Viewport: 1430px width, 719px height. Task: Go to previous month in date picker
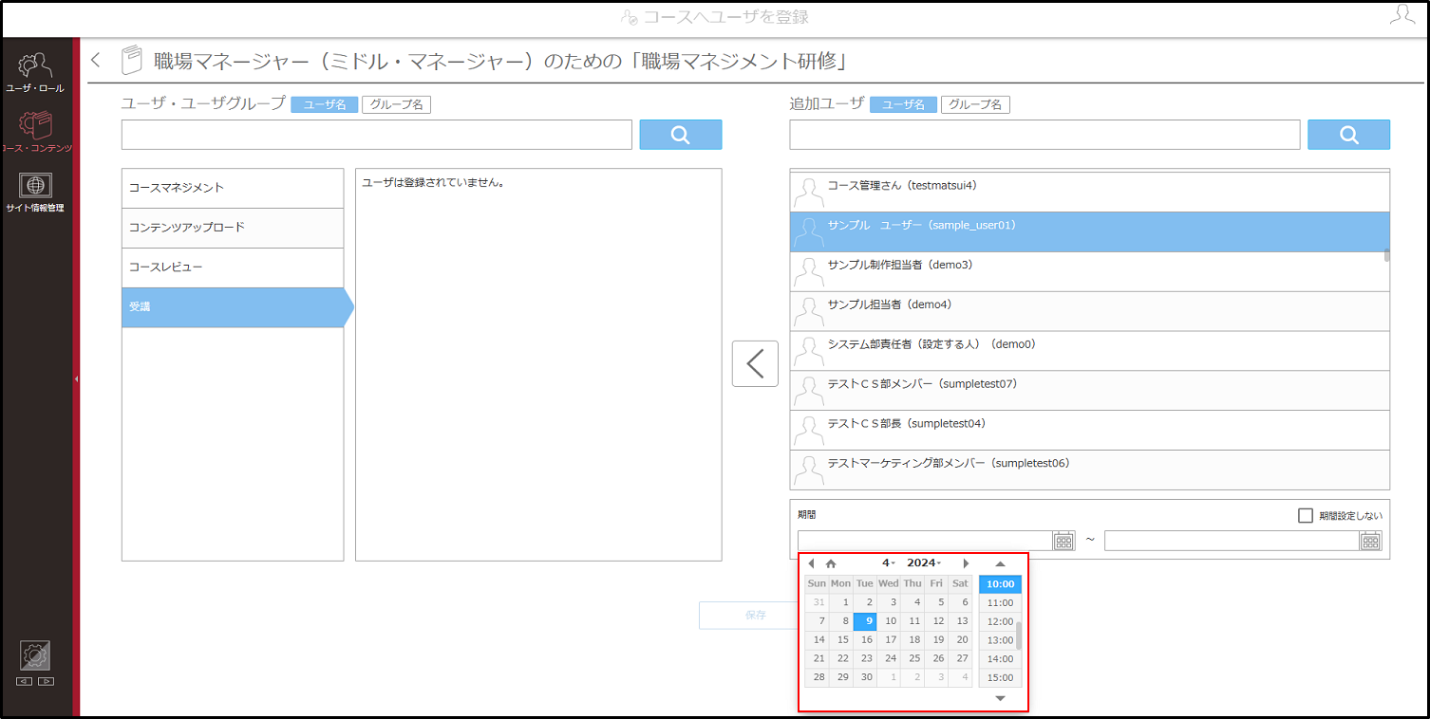click(811, 563)
